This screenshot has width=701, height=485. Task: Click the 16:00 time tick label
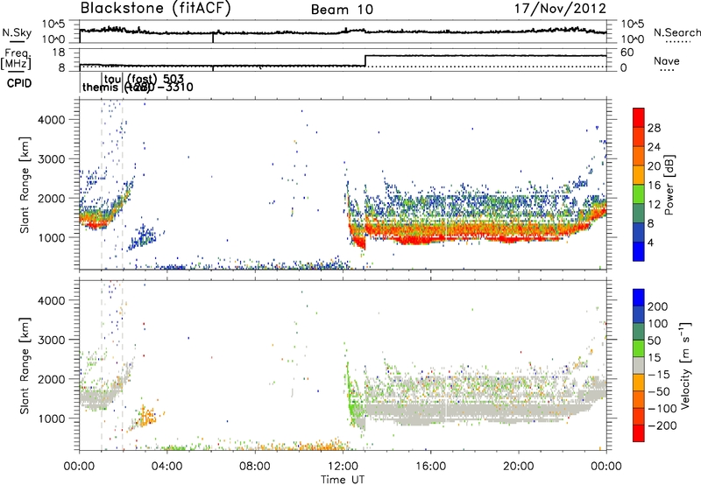pos(430,467)
